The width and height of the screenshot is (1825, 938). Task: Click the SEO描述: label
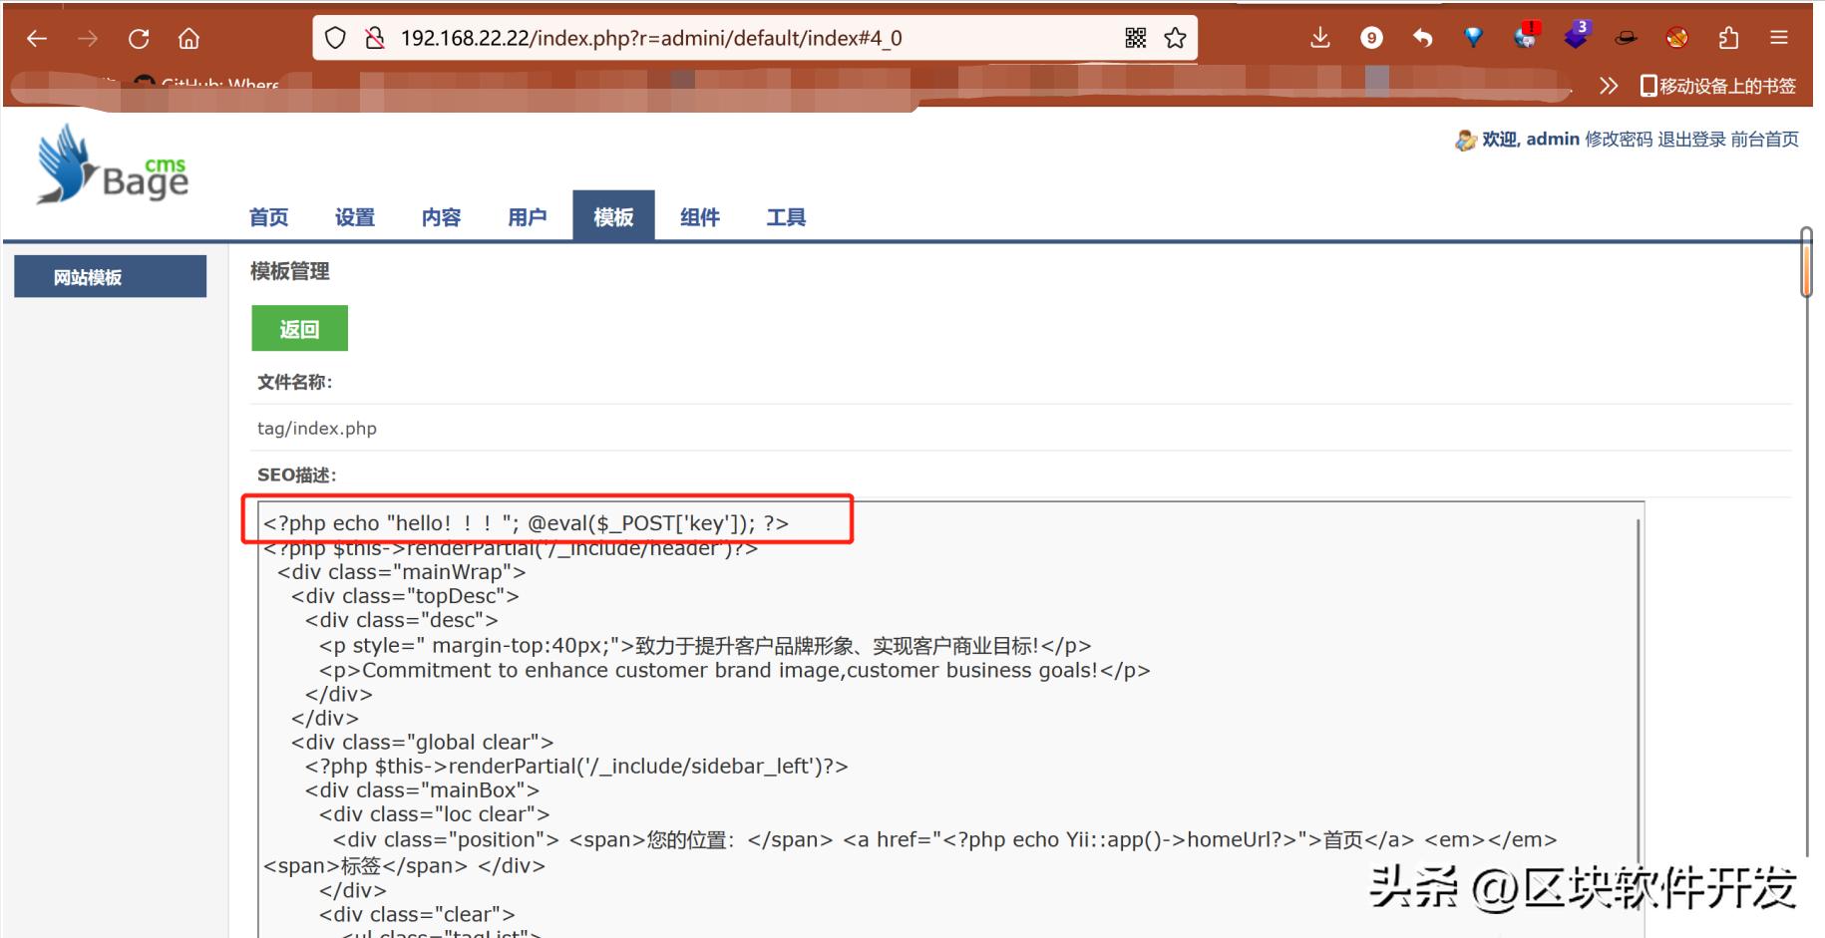(x=297, y=475)
